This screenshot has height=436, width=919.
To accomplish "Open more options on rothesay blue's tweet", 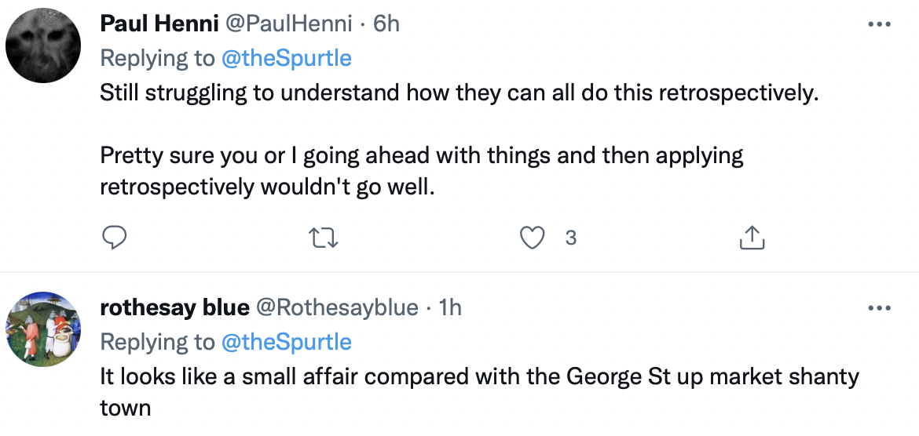I will coord(880,308).
